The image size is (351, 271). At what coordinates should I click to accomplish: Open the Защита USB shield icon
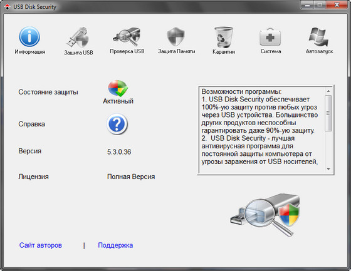tap(78, 38)
